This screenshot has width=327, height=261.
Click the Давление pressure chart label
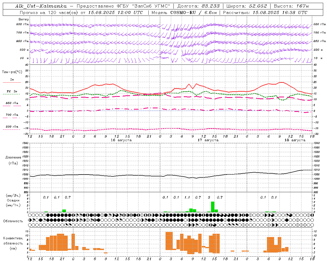click(x=13, y=158)
